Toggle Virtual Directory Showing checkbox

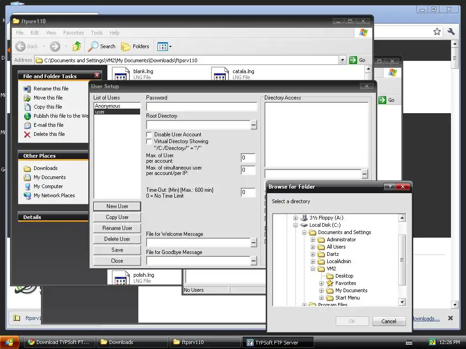point(149,142)
